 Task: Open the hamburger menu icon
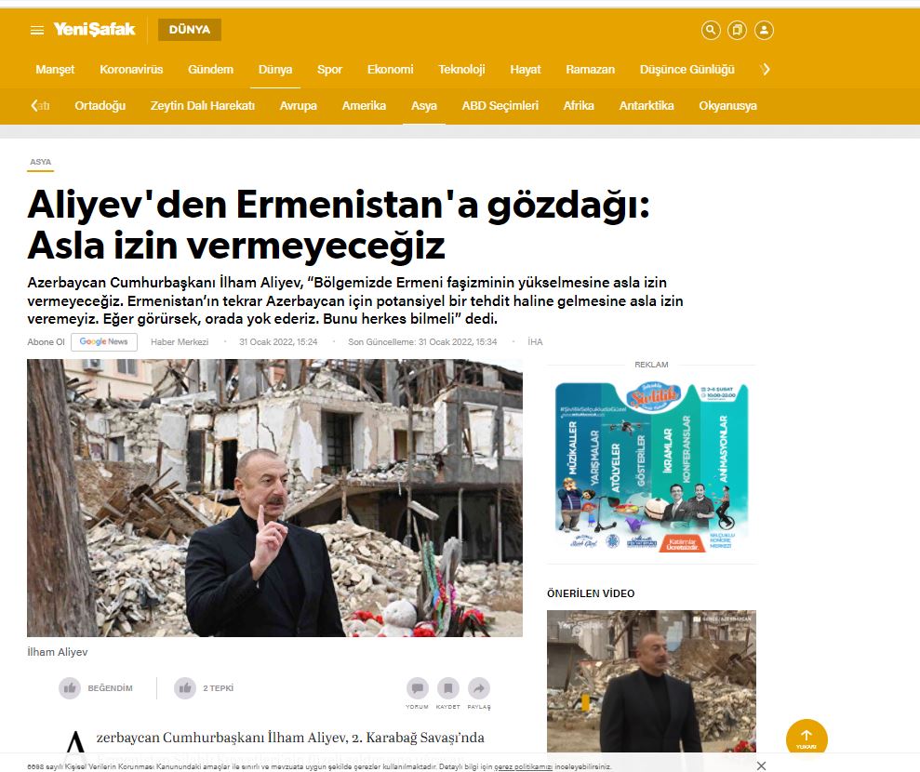[37, 30]
